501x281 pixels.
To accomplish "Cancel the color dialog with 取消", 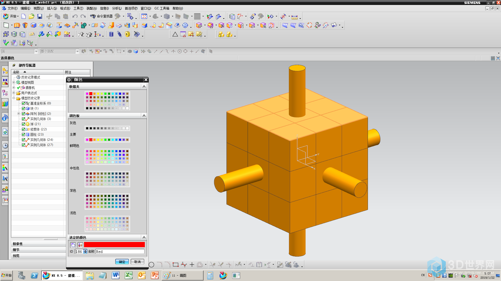I will [x=138, y=262].
